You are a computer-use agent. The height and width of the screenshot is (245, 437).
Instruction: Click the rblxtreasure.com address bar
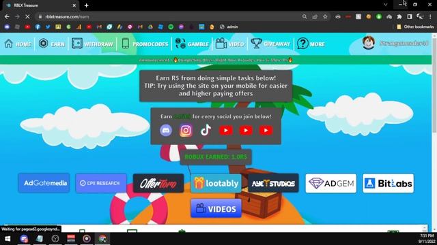click(x=167, y=16)
